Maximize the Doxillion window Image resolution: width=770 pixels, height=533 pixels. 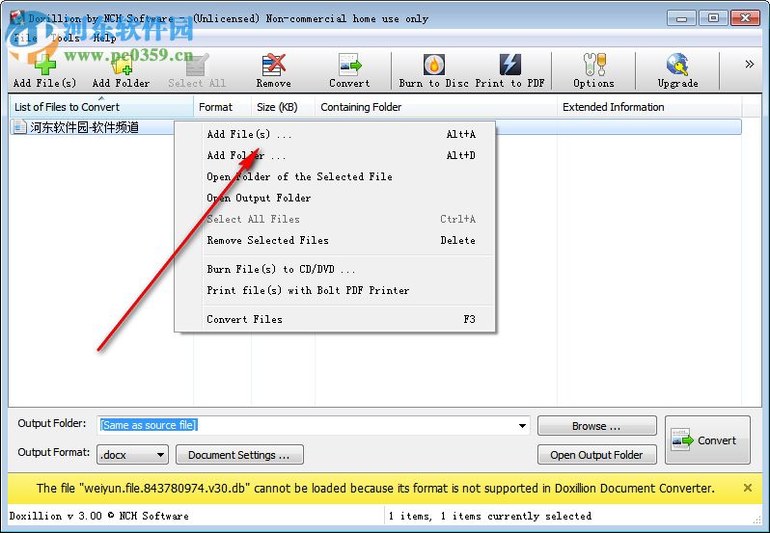pyautogui.click(x=713, y=18)
